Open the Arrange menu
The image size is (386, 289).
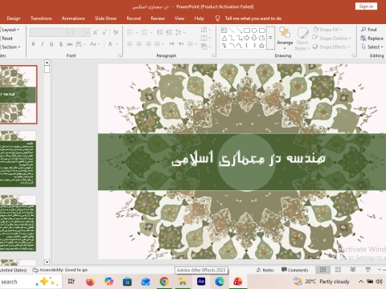[x=285, y=39]
